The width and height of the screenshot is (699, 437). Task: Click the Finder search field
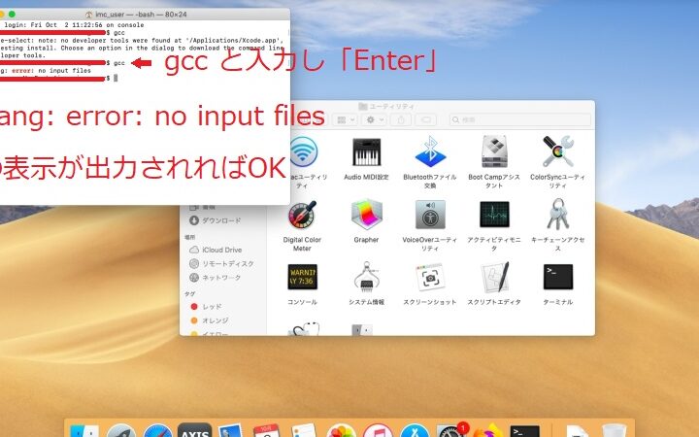(x=520, y=119)
